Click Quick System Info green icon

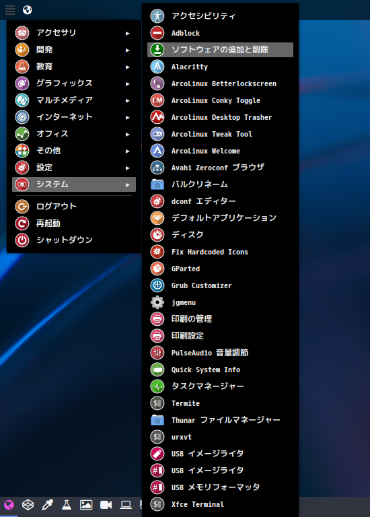[157, 370]
